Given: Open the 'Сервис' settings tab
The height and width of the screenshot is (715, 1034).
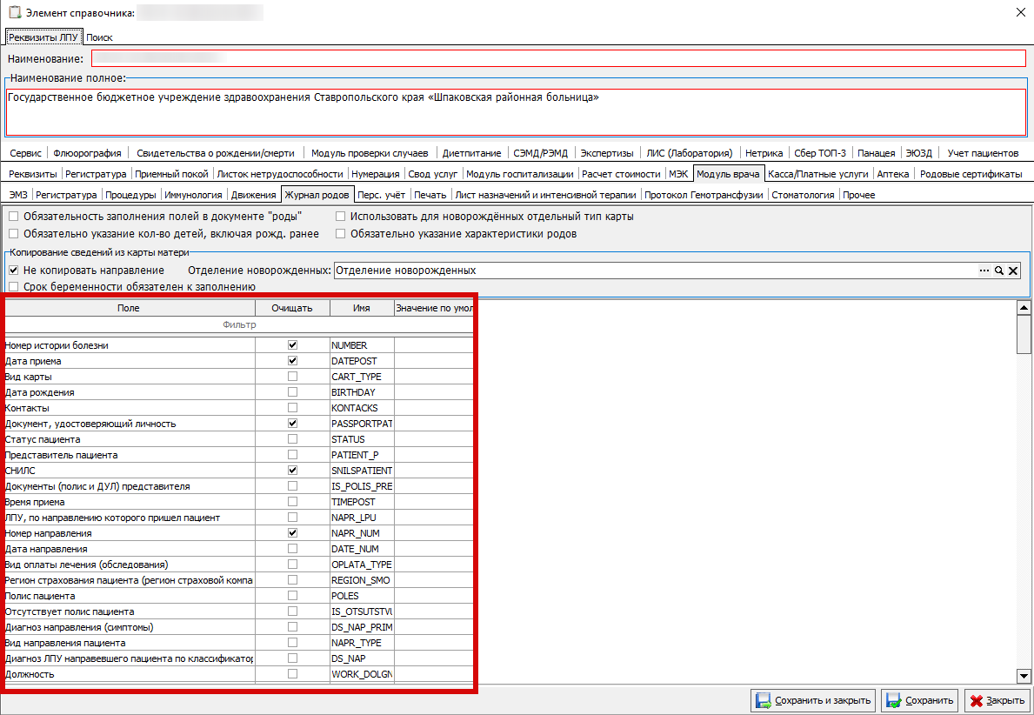Looking at the screenshot, I should pyautogui.click(x=26, y=153).
